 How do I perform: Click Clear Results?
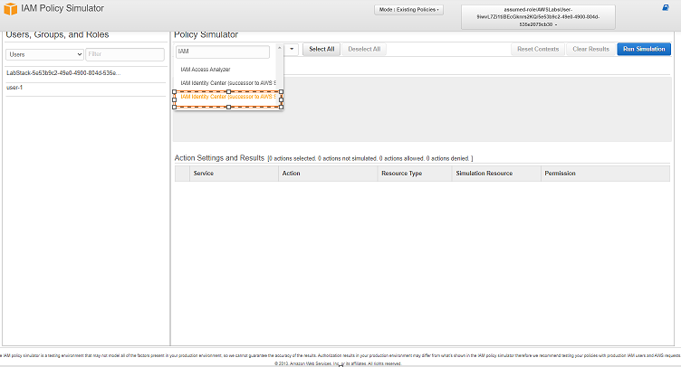590,50
